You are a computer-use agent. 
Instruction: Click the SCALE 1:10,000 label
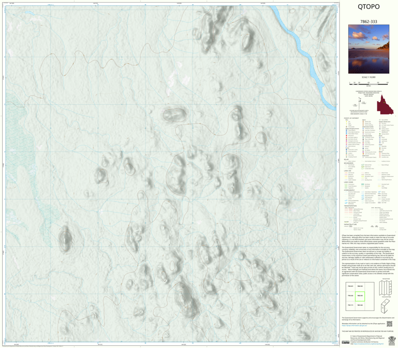click(368, 77)
